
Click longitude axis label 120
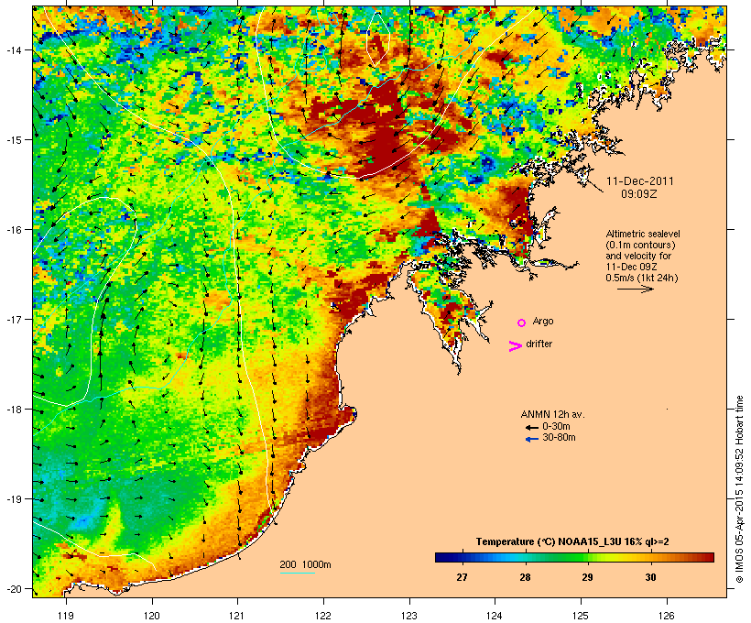[x=152, y=616]
